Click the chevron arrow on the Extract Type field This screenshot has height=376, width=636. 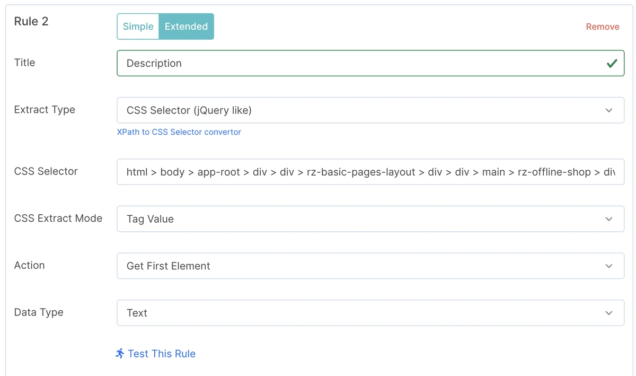tap(608, 110)
